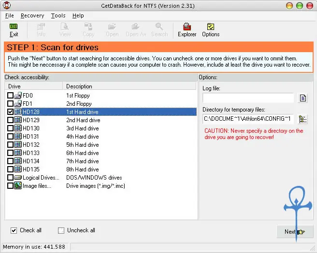317x253 pixels.
Task: Click the HD130 hard drive icon
Action: click(18, 128)
